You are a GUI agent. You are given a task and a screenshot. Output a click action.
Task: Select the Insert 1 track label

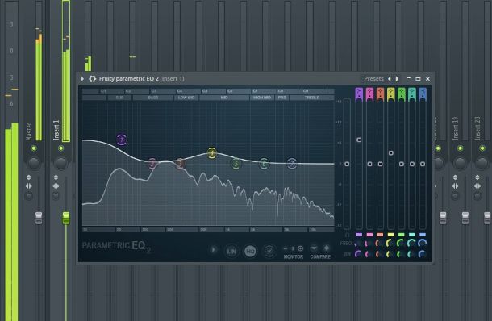pos(56,130)
